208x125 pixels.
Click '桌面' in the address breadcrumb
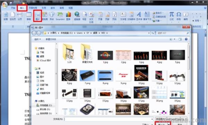coord(95,33)
